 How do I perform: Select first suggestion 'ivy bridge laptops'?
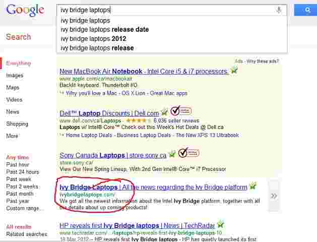[x=171, y=21]
